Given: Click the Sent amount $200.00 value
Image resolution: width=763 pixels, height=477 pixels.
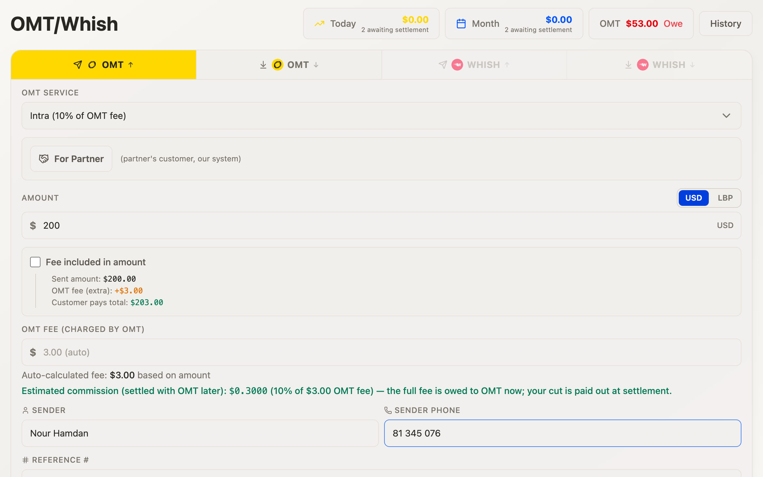Looking at the screenshot, I should coord(120,279).
